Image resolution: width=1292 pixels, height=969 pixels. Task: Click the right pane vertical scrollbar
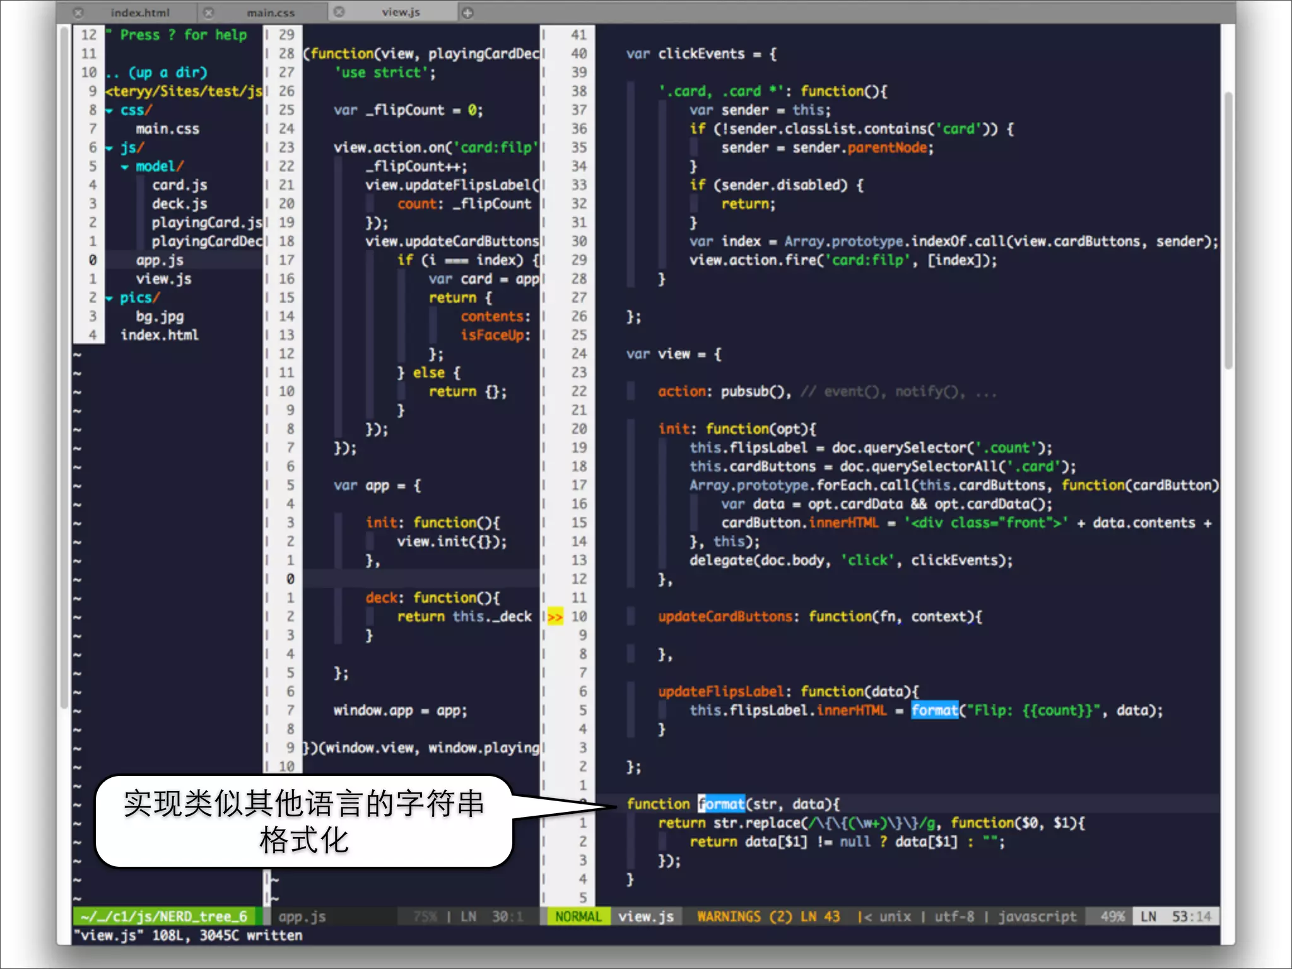tap(1228, 230)
